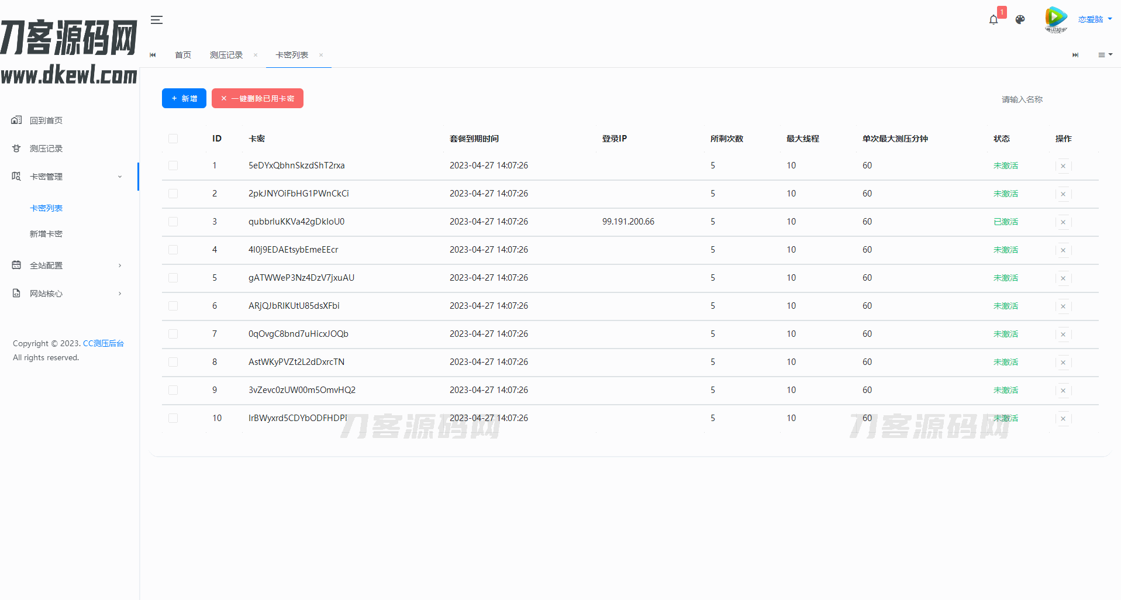The width and height of the screenshot is (1121, 600).
Task: Close the 测压记录 tab
Action: click(x=256, y=55)
